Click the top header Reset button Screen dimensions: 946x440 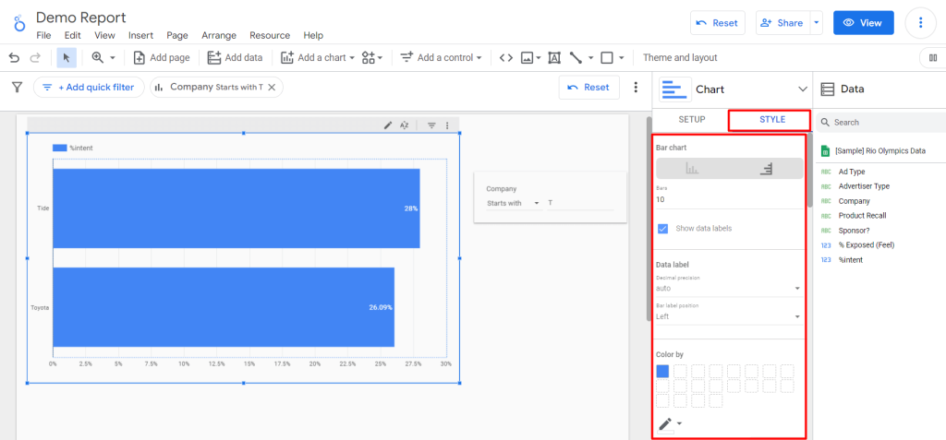coord(717,23)
